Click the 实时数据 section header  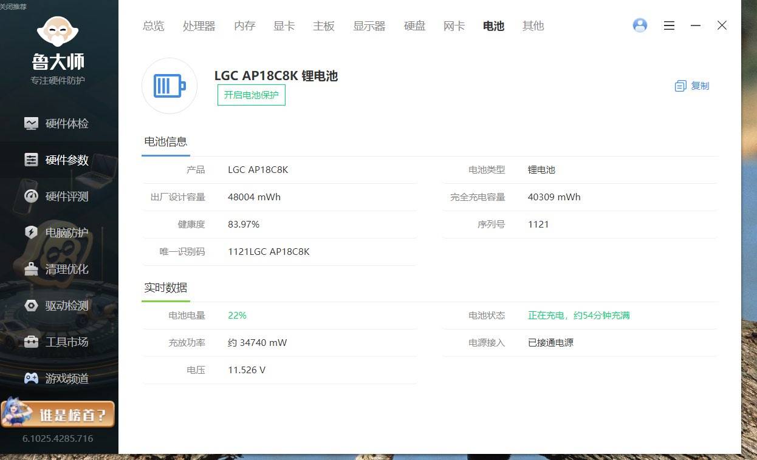click(x=166, y=288)
